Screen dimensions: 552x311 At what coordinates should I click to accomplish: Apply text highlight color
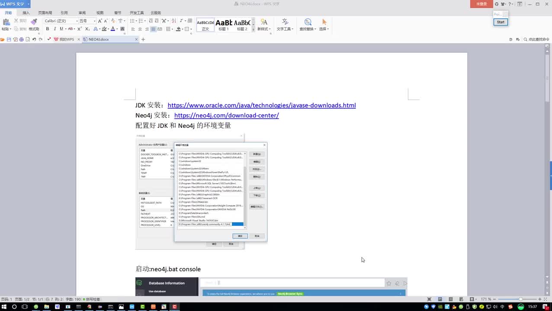click(x=104, y=29)
